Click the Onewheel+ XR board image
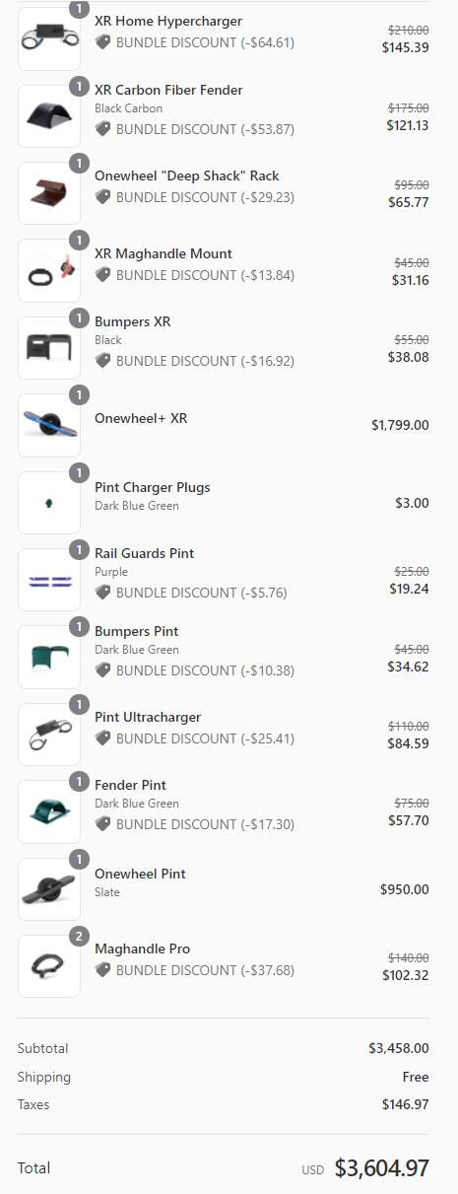458x1194 pixels. [49, 425]
